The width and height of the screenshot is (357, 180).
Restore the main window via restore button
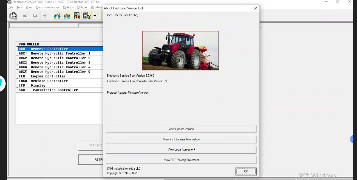click(338, 2)
